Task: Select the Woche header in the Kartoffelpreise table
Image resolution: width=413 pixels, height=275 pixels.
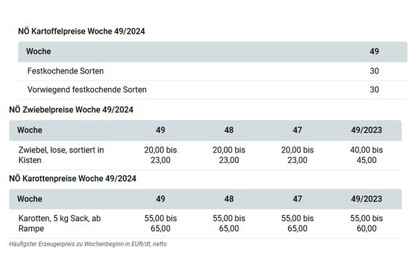Action: 39,52
